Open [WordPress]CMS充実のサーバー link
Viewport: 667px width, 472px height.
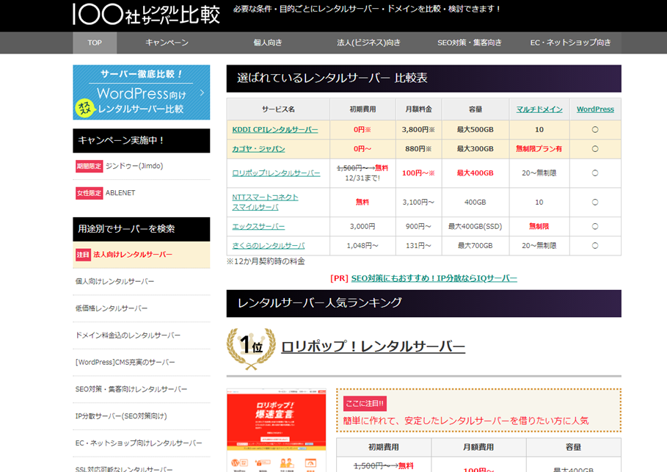click(x=125, y=362)
